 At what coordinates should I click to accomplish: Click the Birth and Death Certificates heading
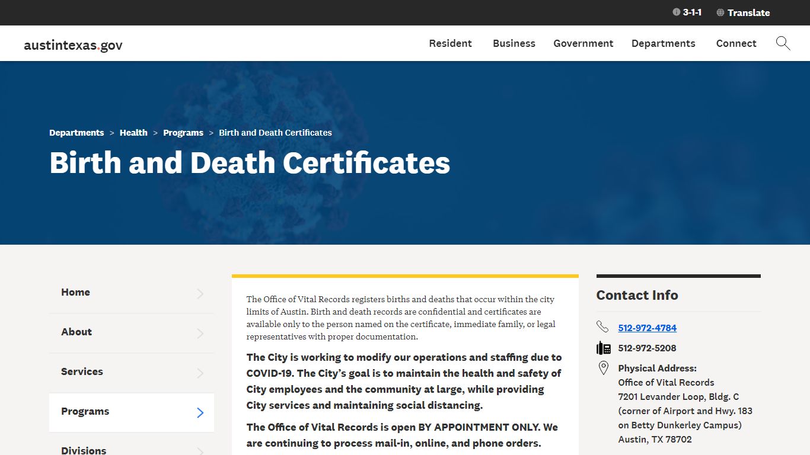pyautogui.click(x=250, y=163)
